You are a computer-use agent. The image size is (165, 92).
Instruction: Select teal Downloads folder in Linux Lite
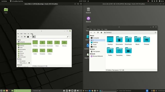pyautogui.click(x=128, y=39)
